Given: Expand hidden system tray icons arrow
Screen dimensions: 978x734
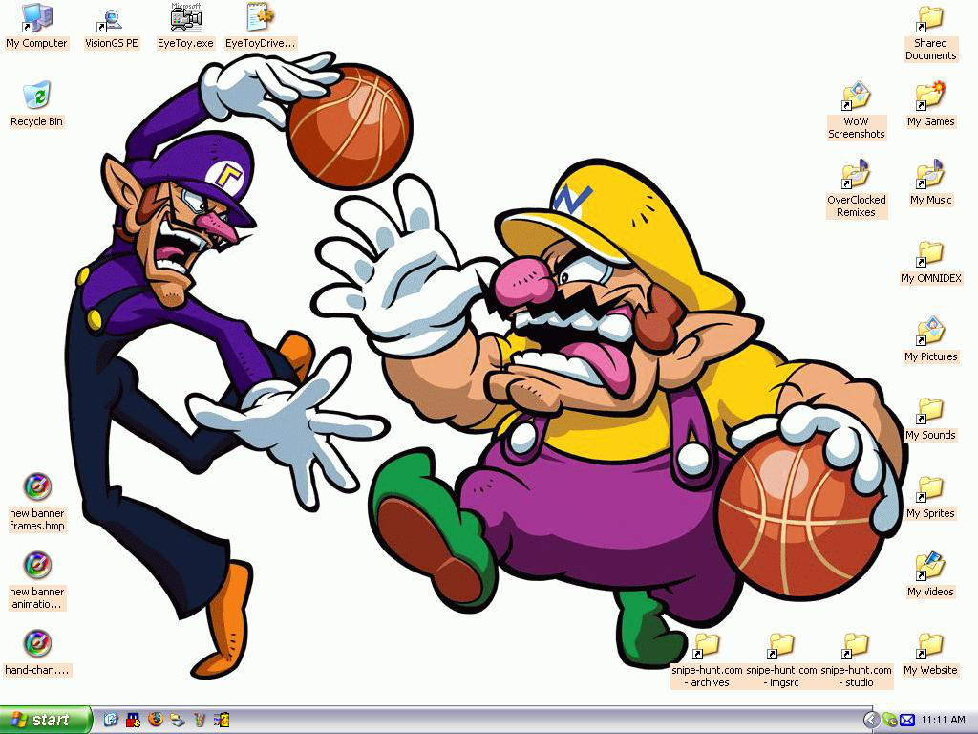Looking at the screenshot, I should (x=871, y=720).
